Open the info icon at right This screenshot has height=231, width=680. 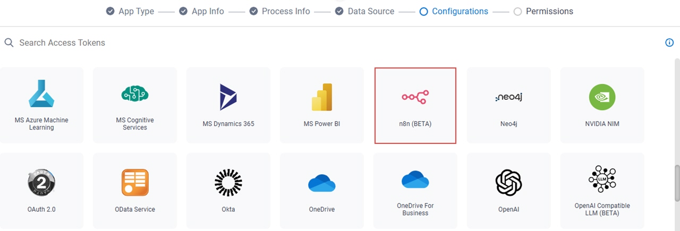point(669,42)
